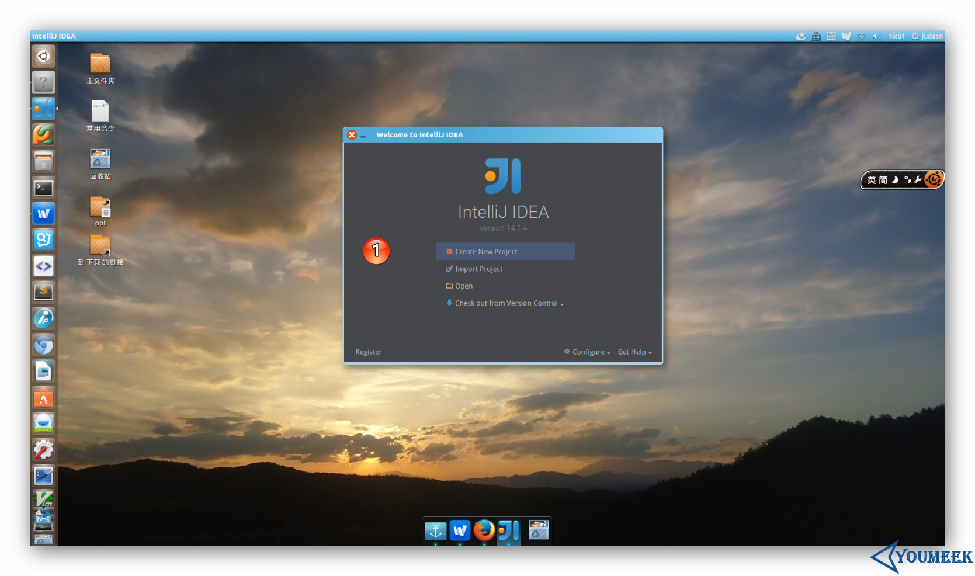This screenshot has height=576, width=975.
Task: Expand the Get Help menu
Action: [x=634, y=352]
